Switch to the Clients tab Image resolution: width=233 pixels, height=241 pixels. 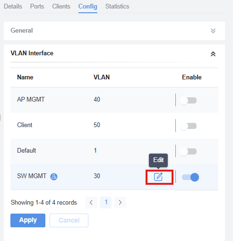pyautogui.click(x=61, y=7)
